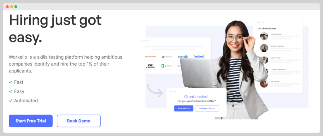Click the checkmark next to Automated
Screen dimensions: 323x136
tap(10, 101)
